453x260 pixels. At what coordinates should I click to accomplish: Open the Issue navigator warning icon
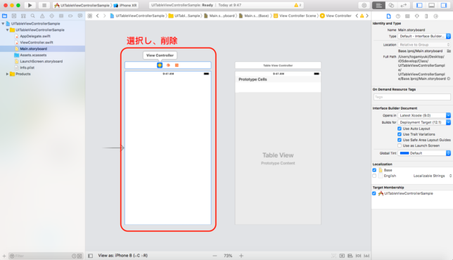[x=42, y=16]
